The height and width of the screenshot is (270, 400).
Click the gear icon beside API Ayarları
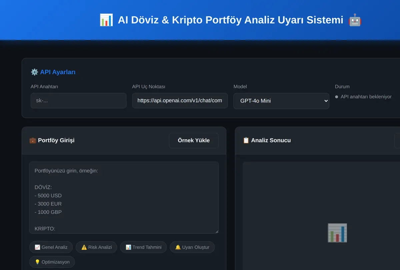tap(34, 72)
